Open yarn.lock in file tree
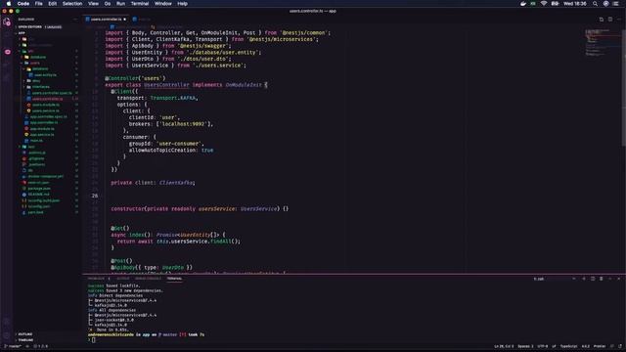This screenshot has width=626, height=352. tap(35, 212)
